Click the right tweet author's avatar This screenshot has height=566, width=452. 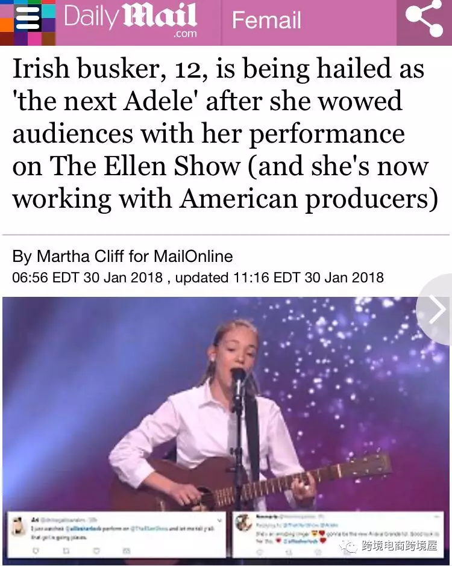(243, 522)
